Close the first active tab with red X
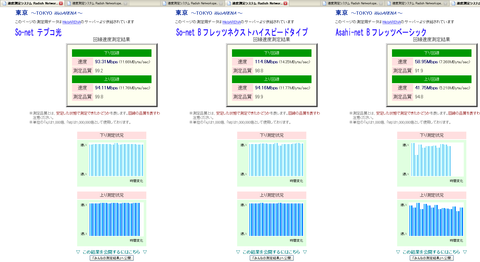Viewport: 480px width, 262px height. click(x=61, y=3)
